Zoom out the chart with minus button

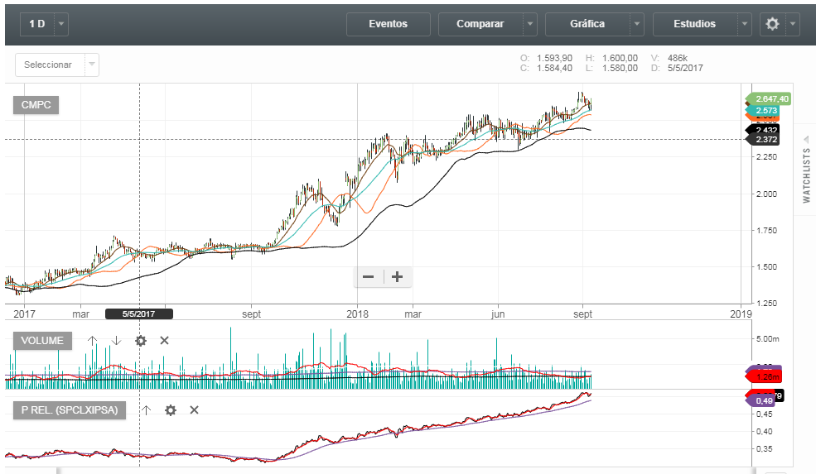[369, 277]
